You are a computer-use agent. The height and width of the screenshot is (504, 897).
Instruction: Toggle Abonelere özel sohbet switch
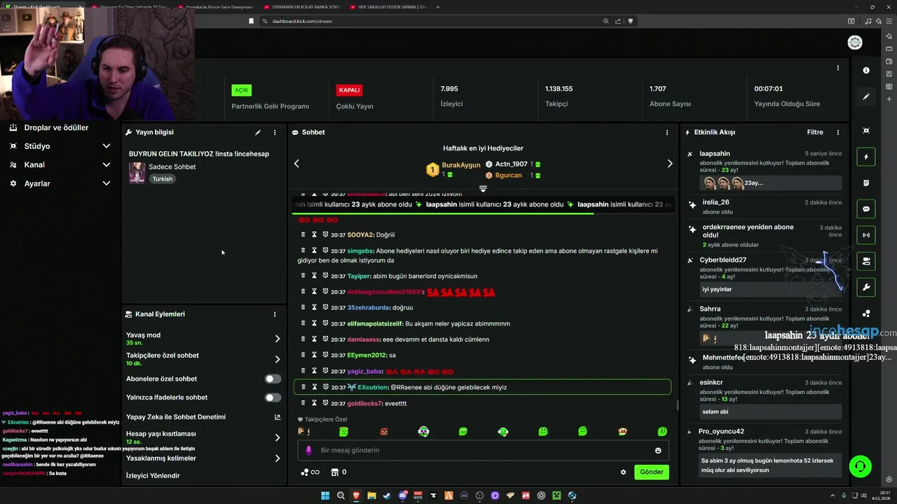pyautogui.click(x=273, y=379)
